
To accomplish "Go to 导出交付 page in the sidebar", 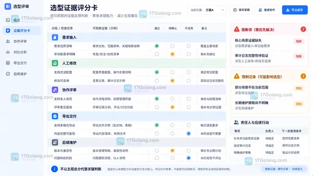I will click(x=22, y=63).
